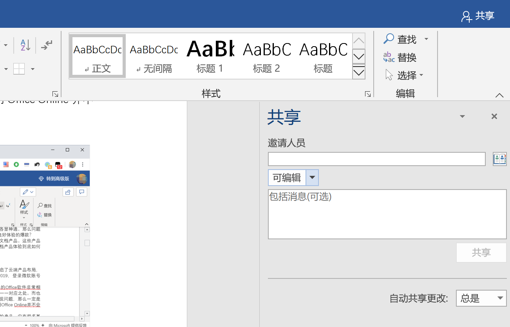510x327 pixels.
Task: Open the 可编辑 permission dropdown
Action: (x=312, y=177)
